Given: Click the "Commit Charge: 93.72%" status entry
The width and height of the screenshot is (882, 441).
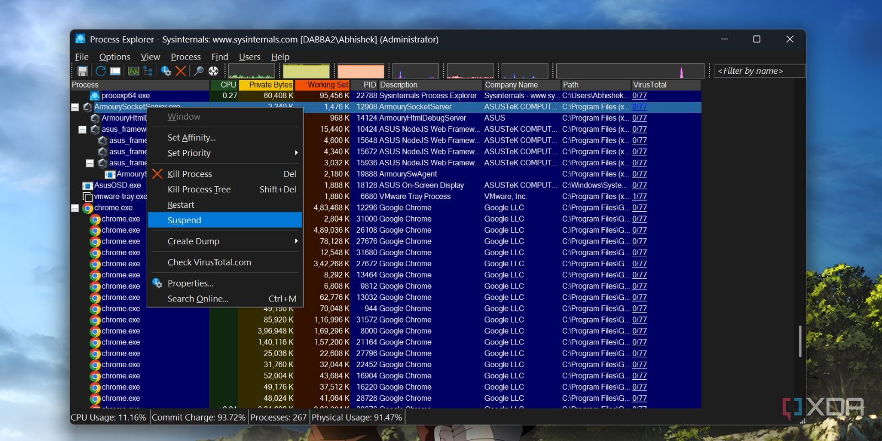Looking at the screenshot, I should click(198, 418).
